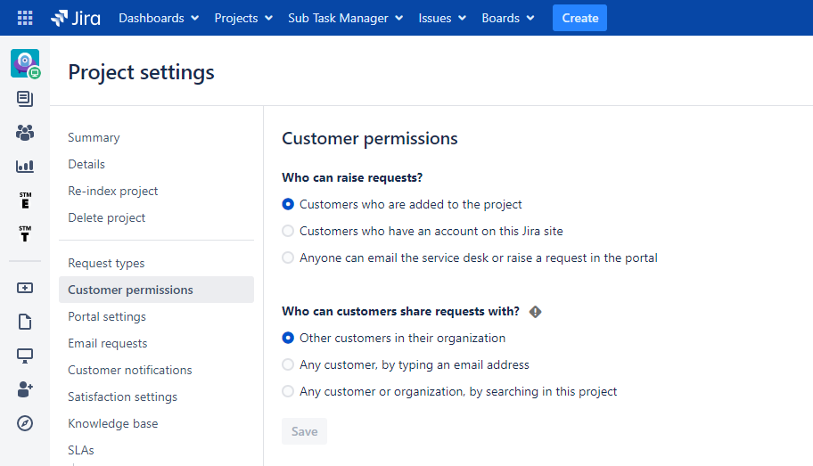813x466 pixels.
Task: Open SLAs settings page
Action: pos(81,450)
